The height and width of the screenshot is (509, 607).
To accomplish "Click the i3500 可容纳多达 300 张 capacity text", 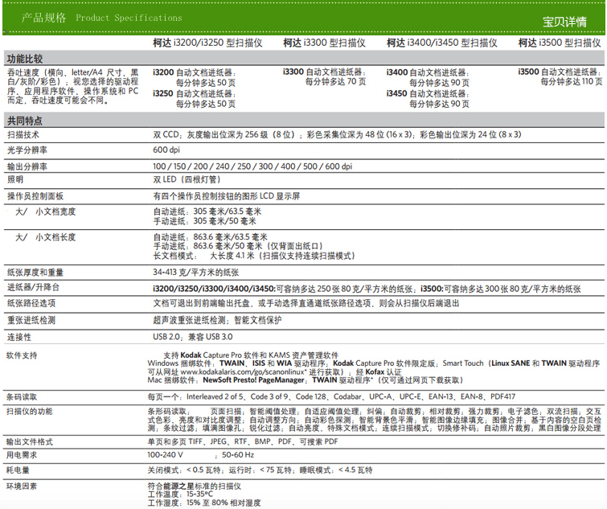I will pos(501,289).
